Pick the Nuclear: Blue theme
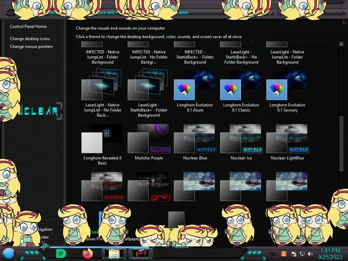The width and height of the screenshot is (348, 261). 195,142
